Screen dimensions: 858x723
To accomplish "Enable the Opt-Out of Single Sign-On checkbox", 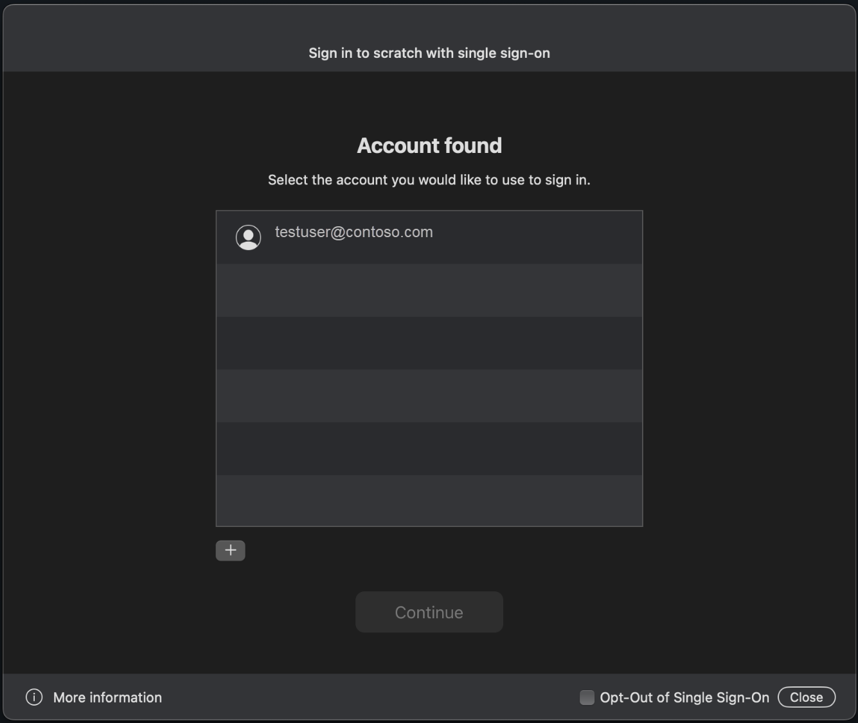I will point(585,697).
